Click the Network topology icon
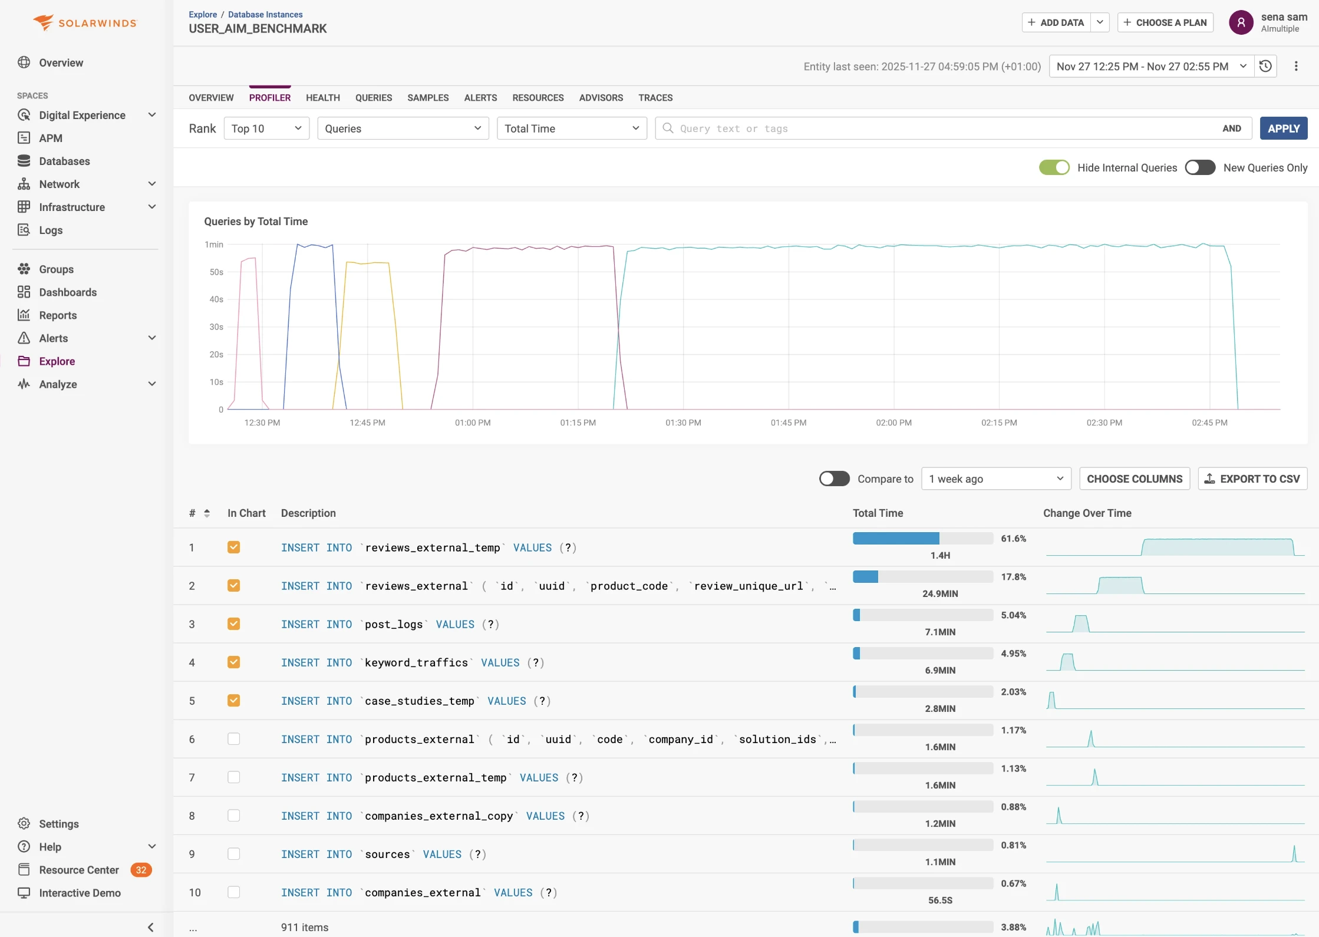This screenshot has height=937, width=1319. (x=24, y=184)
